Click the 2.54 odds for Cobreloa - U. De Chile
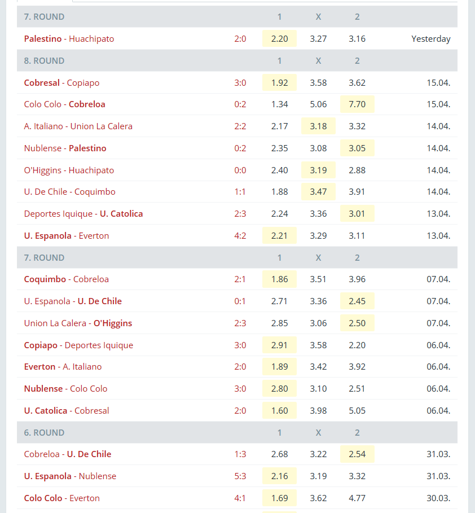The image size is (475, 513). [357, 454]
